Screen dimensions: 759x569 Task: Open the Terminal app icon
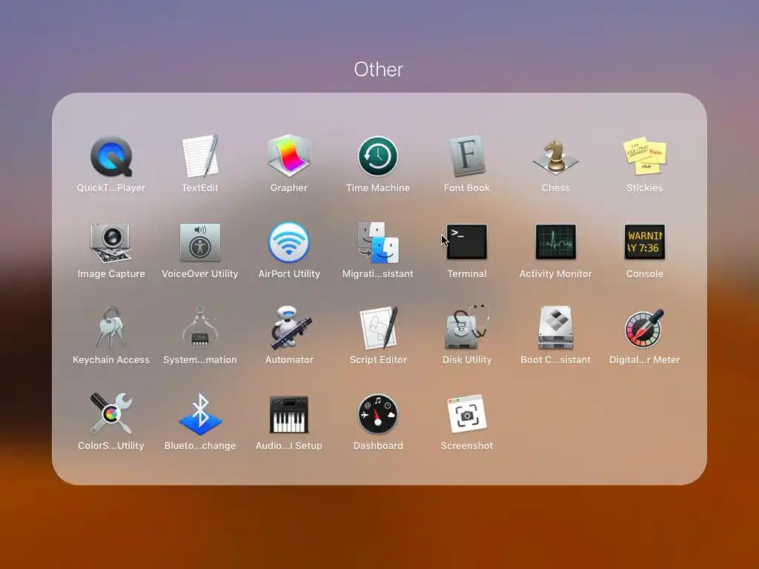pos(467,242)
